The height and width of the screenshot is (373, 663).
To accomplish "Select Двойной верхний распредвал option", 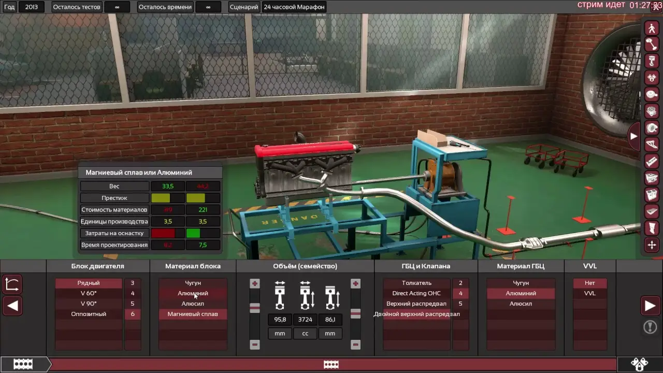I will coord(417,314).
